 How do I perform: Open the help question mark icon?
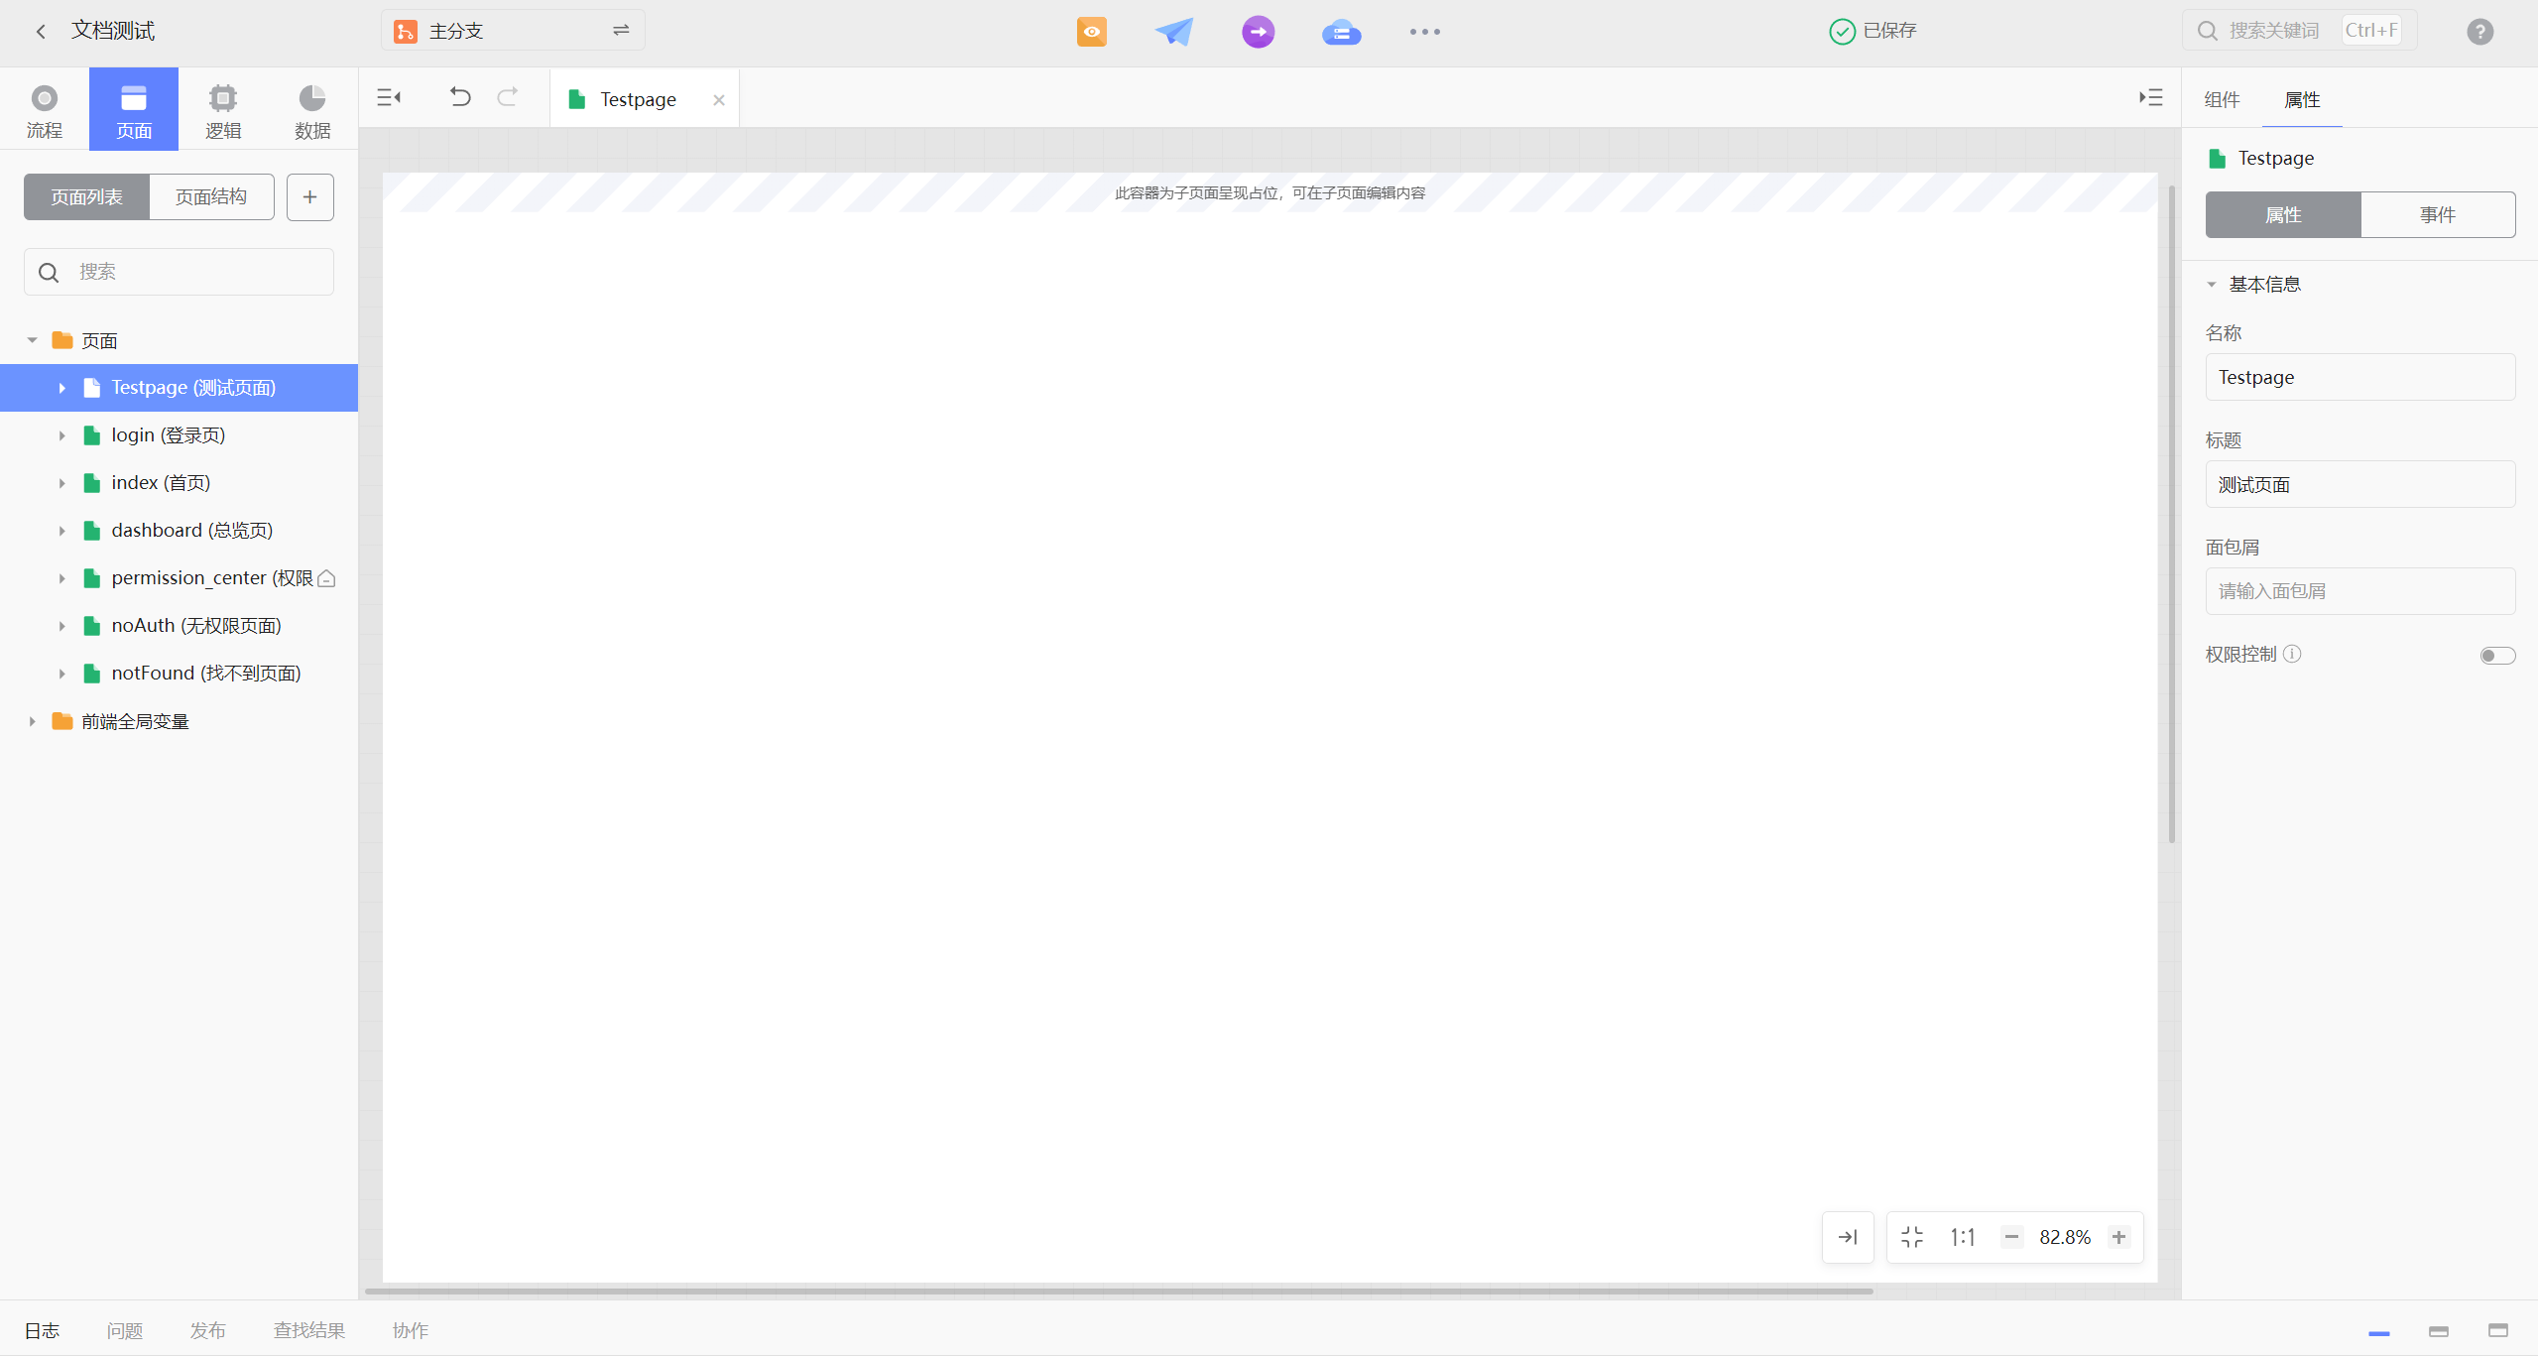[2479, 32]
